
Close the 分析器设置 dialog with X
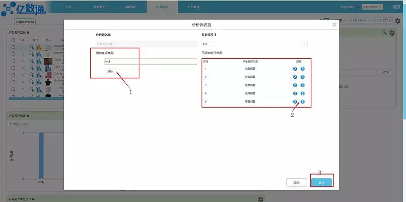335,25
